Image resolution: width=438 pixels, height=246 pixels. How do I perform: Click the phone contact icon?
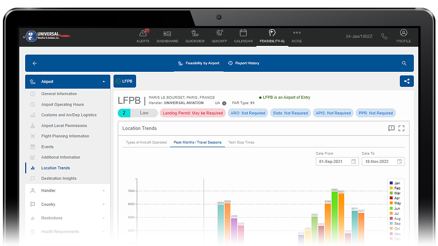pyautogui.click(x=384, y=36)
